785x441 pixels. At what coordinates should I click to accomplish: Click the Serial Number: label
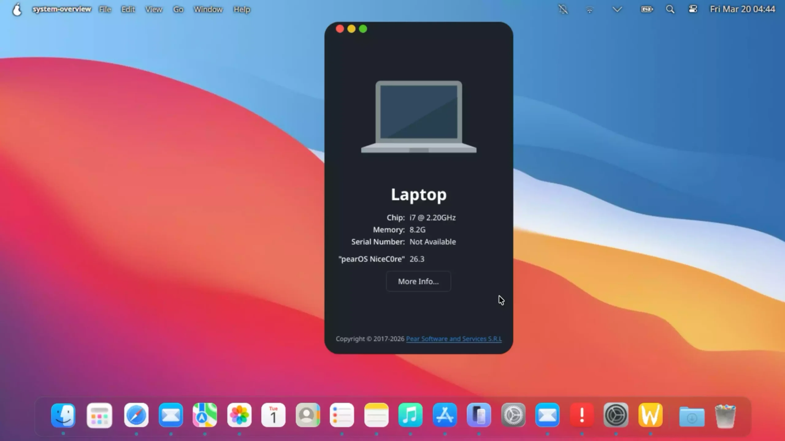coord(378,242)
